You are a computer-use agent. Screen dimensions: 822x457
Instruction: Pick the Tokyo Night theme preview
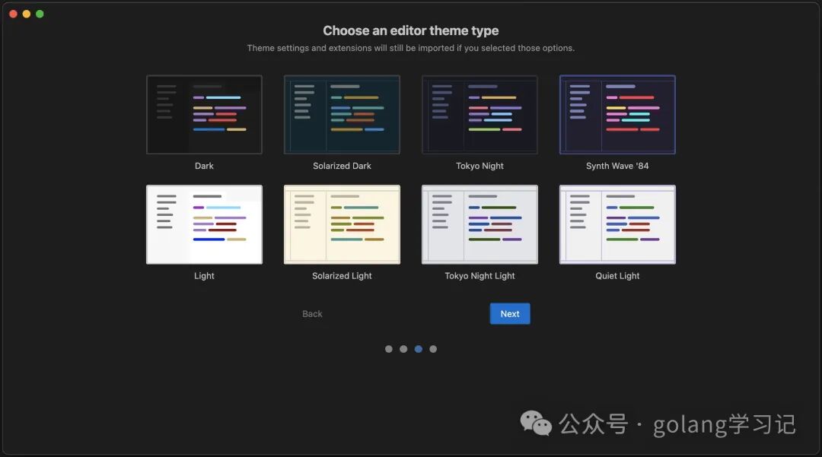pyautogui.click(x=479, y=115)
